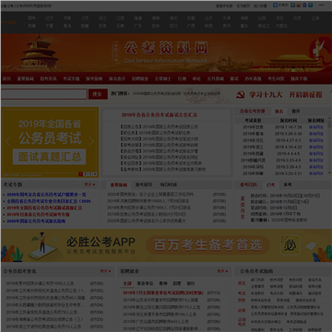
Task: Open the 必胜公考APP banner
Action: [x=166, y=245]
